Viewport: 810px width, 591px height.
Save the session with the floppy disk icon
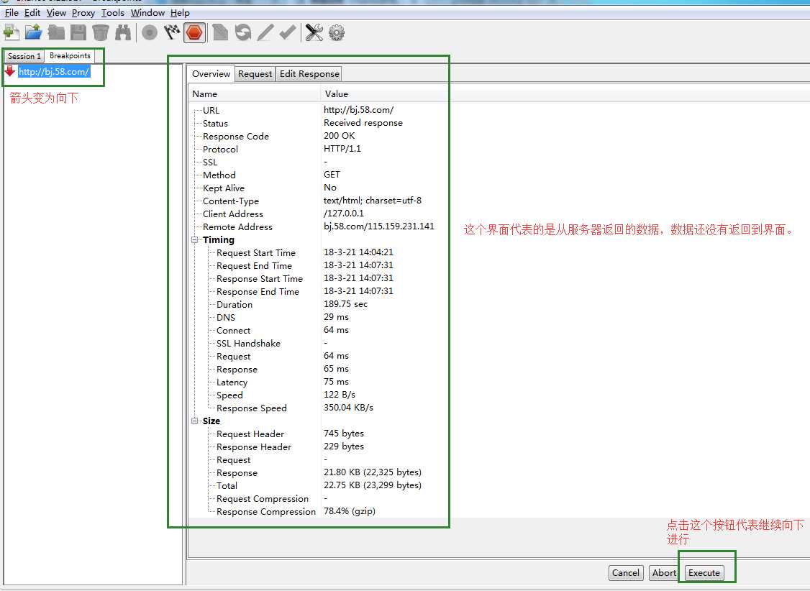(x=78, y=32)
